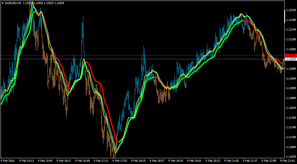Select price scale value 1.12149

point(291,29)
